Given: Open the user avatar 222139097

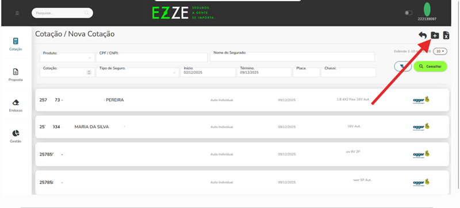Looking at the screenshot, I should tap(427, 9).
